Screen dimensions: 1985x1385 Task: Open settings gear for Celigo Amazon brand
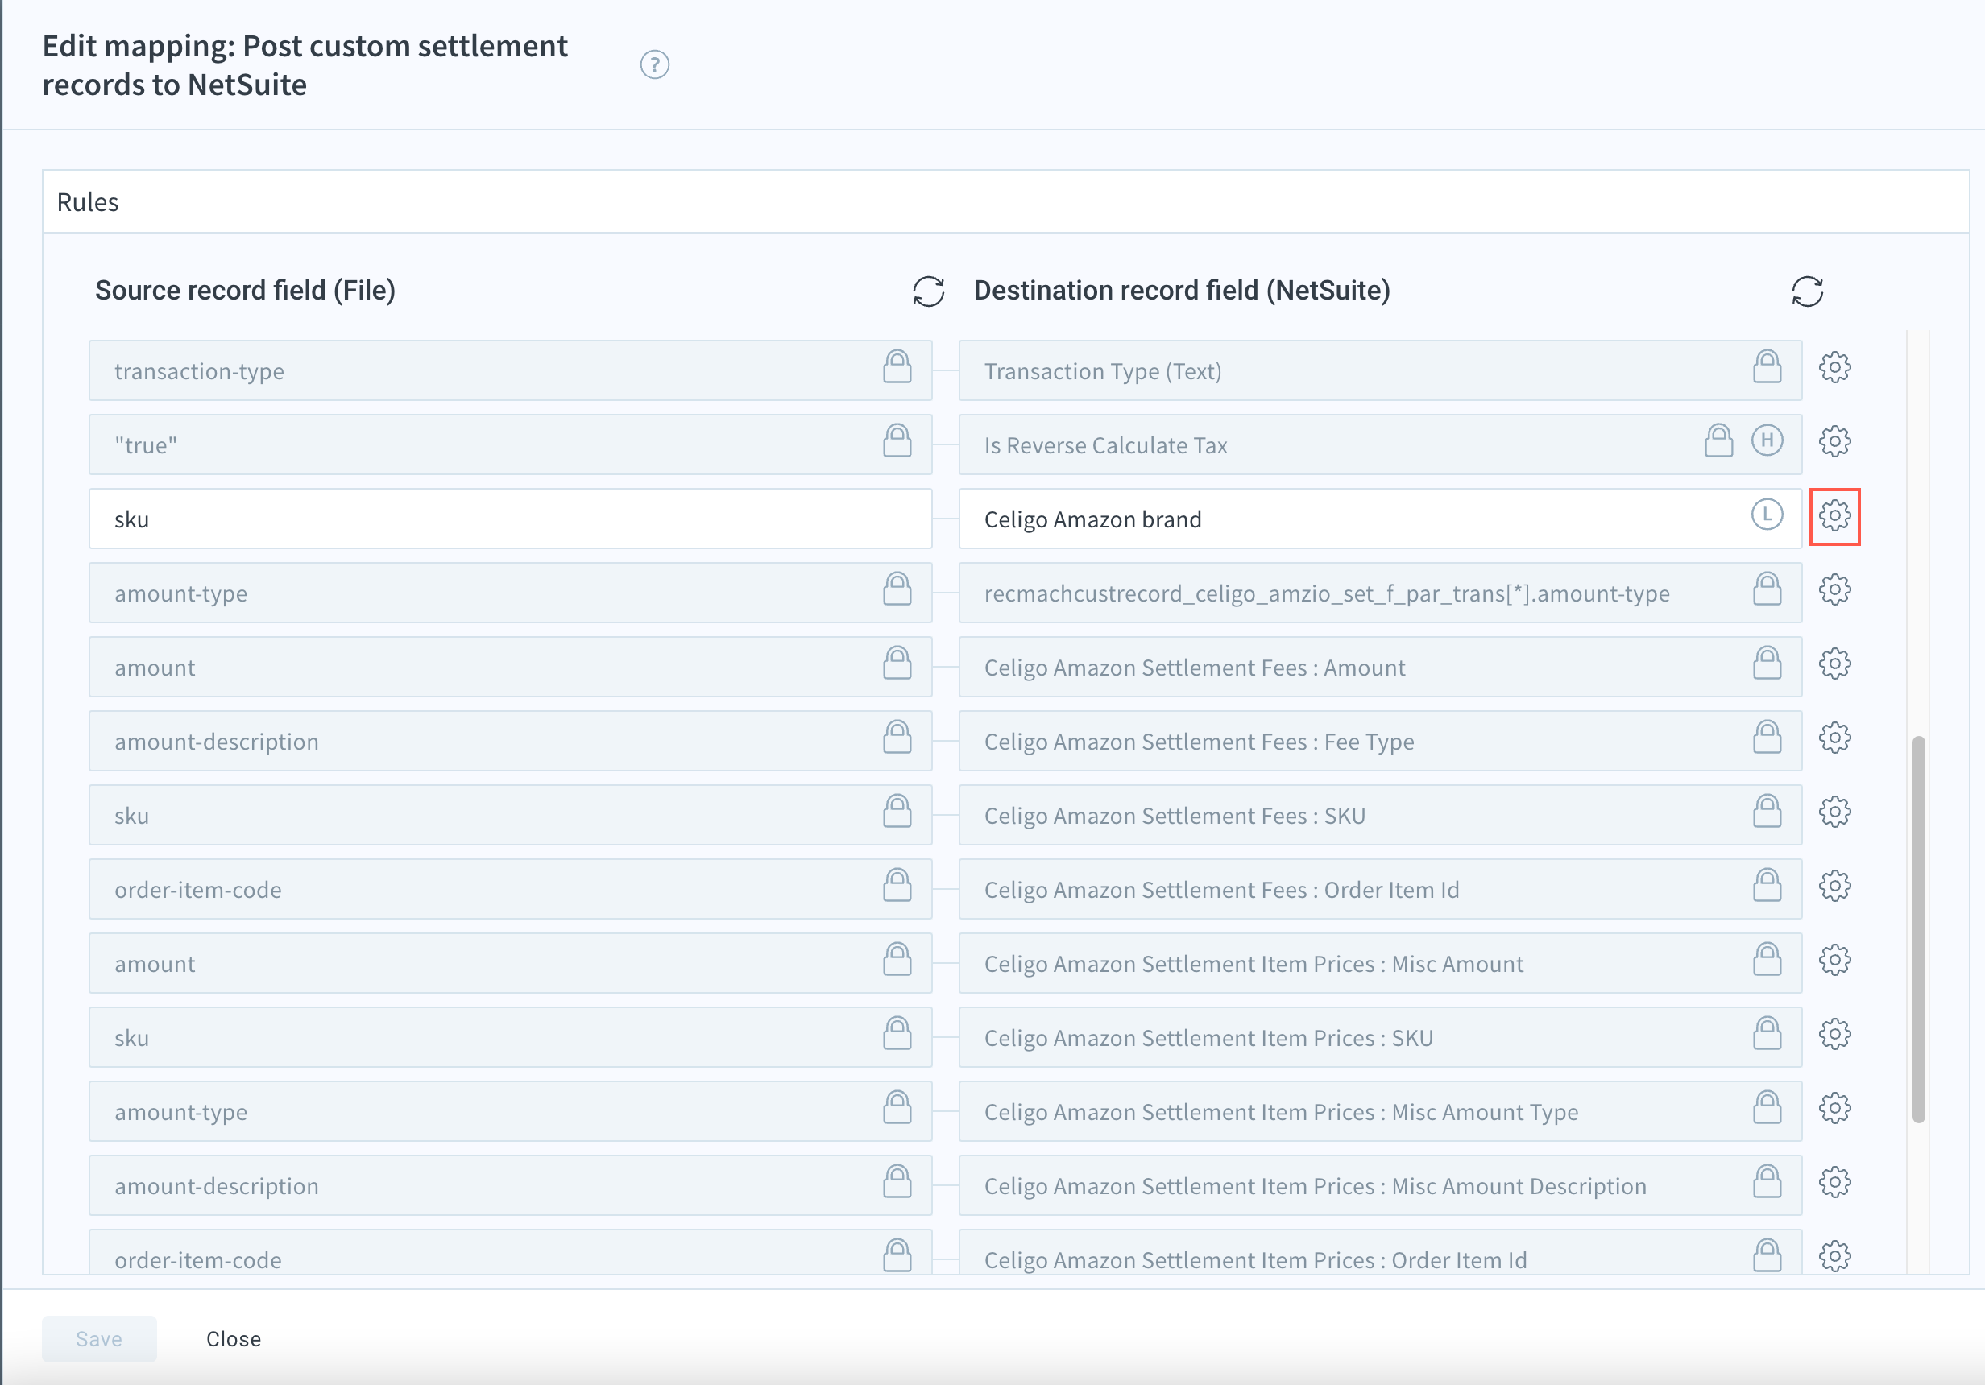(1834, 517)
